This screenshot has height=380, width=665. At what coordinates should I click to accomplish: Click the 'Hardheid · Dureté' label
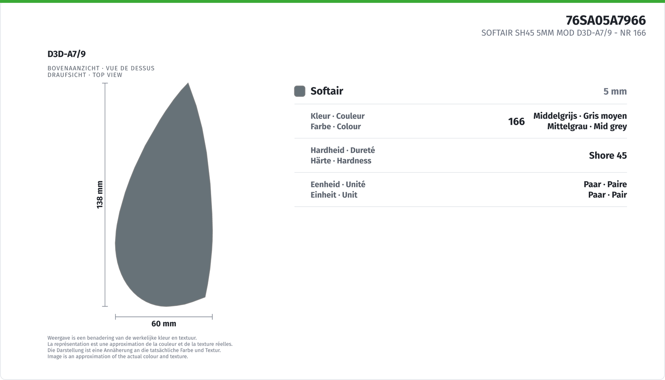[342, 150]
